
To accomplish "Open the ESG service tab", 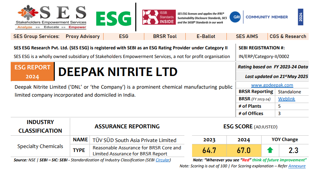I will pyautogui.click(x=124, y=36).
